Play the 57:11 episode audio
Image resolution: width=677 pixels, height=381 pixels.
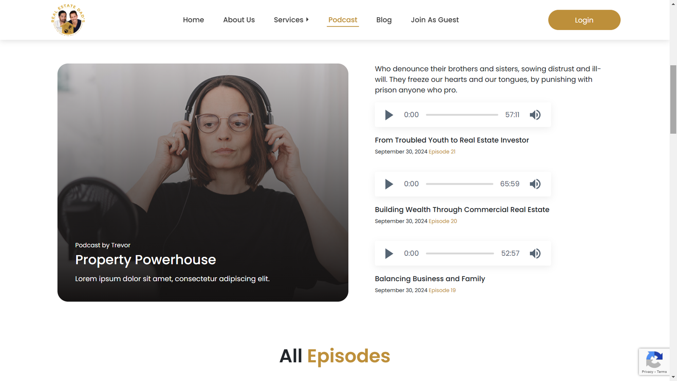(x=389, y=115)
